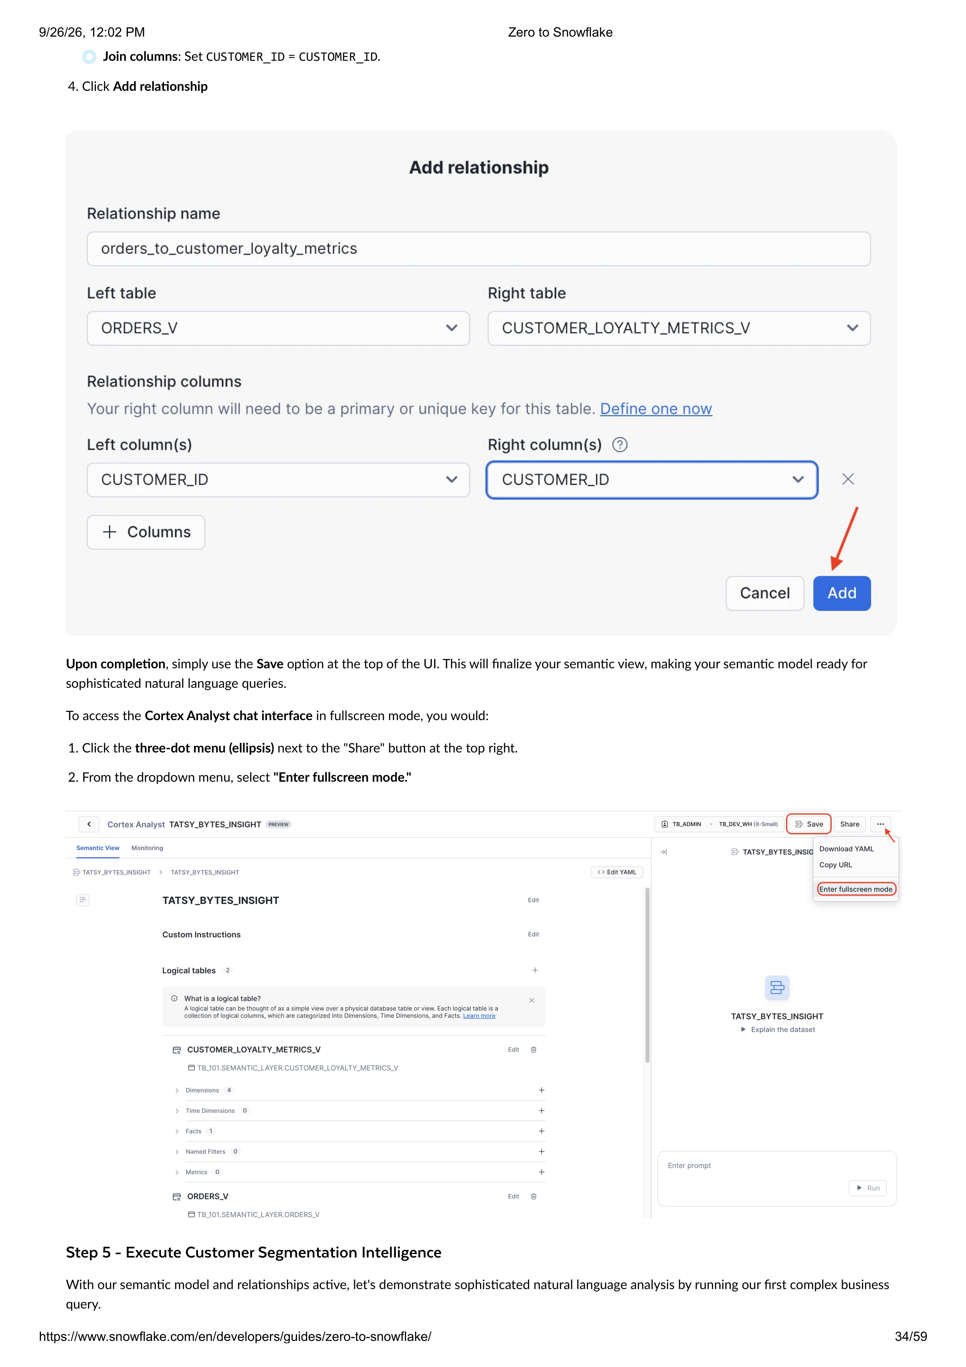The image size is (966, 1367).
Task: Click the CUSTOMER_LOYALTY_METRICS_V table icon
Action: [x=177, y=1050]
